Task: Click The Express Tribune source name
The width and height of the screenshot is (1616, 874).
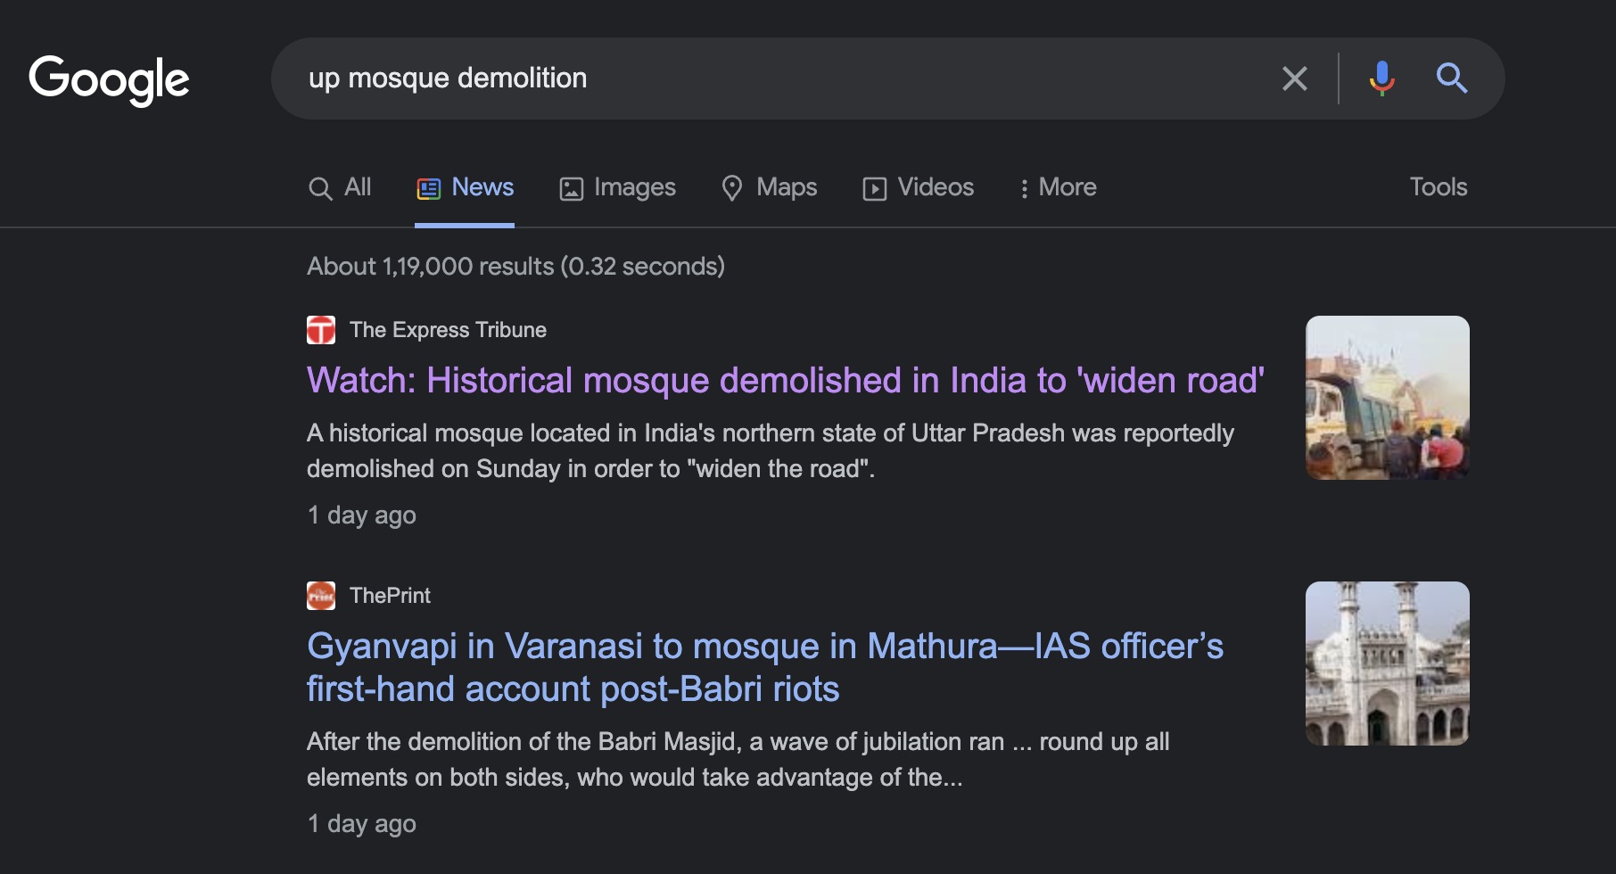Action: pyautogui.click(x=448, y=330)
